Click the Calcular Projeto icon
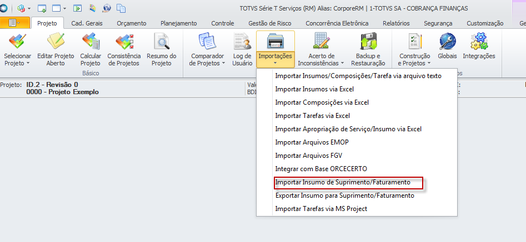This screenshot has width=526, height=242. pyautogui.click(x=91, y=41)
